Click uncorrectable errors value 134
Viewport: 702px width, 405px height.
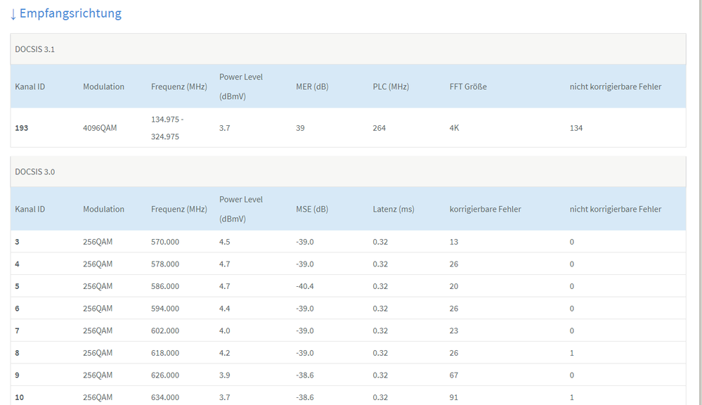[x=576, y=128]
